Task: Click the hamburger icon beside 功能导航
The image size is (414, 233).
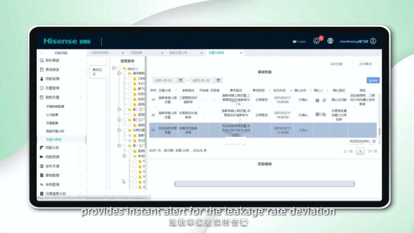Action: click(42, 53)
